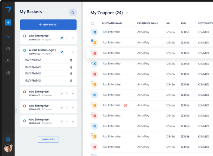Sort by Passenger Name column header
Image resolution: width=213 pixels, height=156 pixels.
(147, 23)
